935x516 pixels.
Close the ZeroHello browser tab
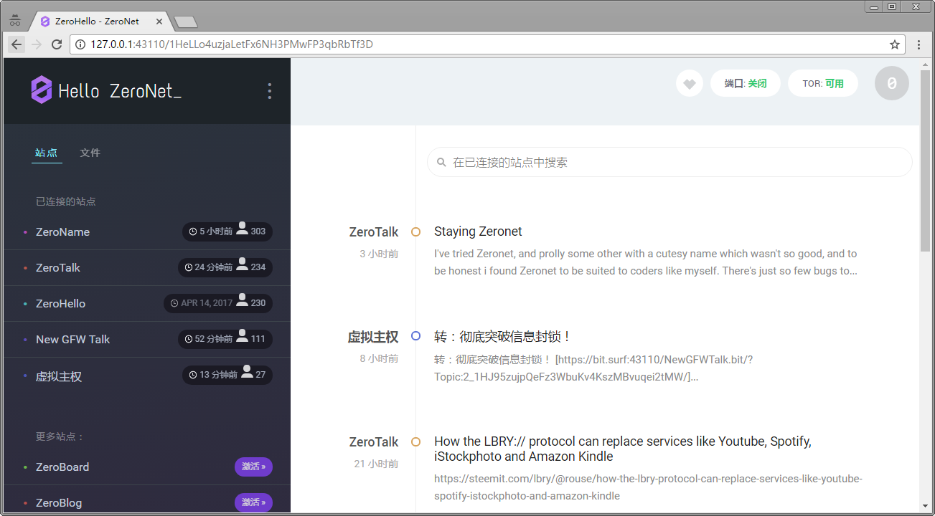[x=159, y=21]
